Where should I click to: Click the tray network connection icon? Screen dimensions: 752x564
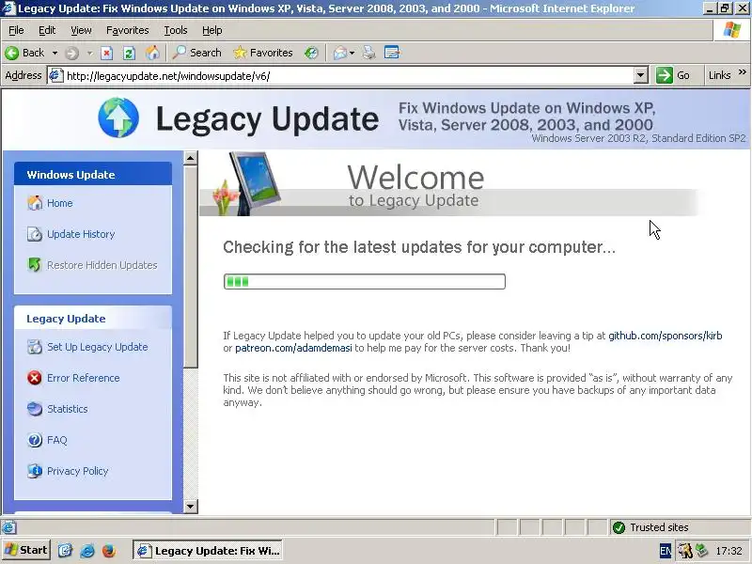click(701, 551)
